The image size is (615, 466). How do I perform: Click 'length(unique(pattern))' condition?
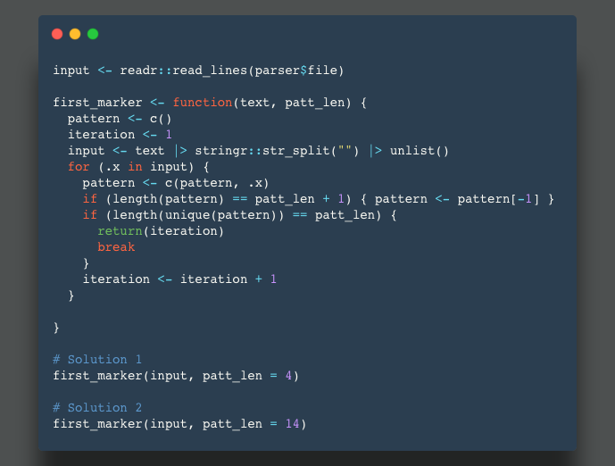pos(198,215)
